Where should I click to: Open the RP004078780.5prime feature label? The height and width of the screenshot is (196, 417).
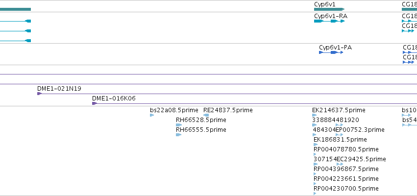[x=346, y=149]
